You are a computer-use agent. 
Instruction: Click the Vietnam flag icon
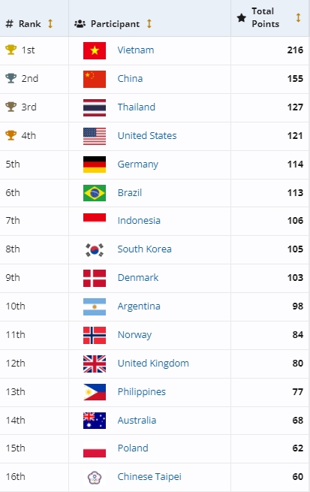95,50
